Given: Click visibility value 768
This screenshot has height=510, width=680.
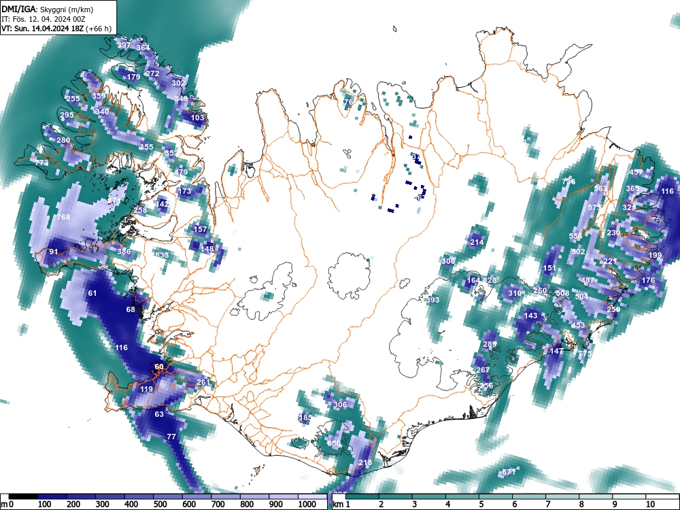Looking at the screenshot, I should point(63,217).
